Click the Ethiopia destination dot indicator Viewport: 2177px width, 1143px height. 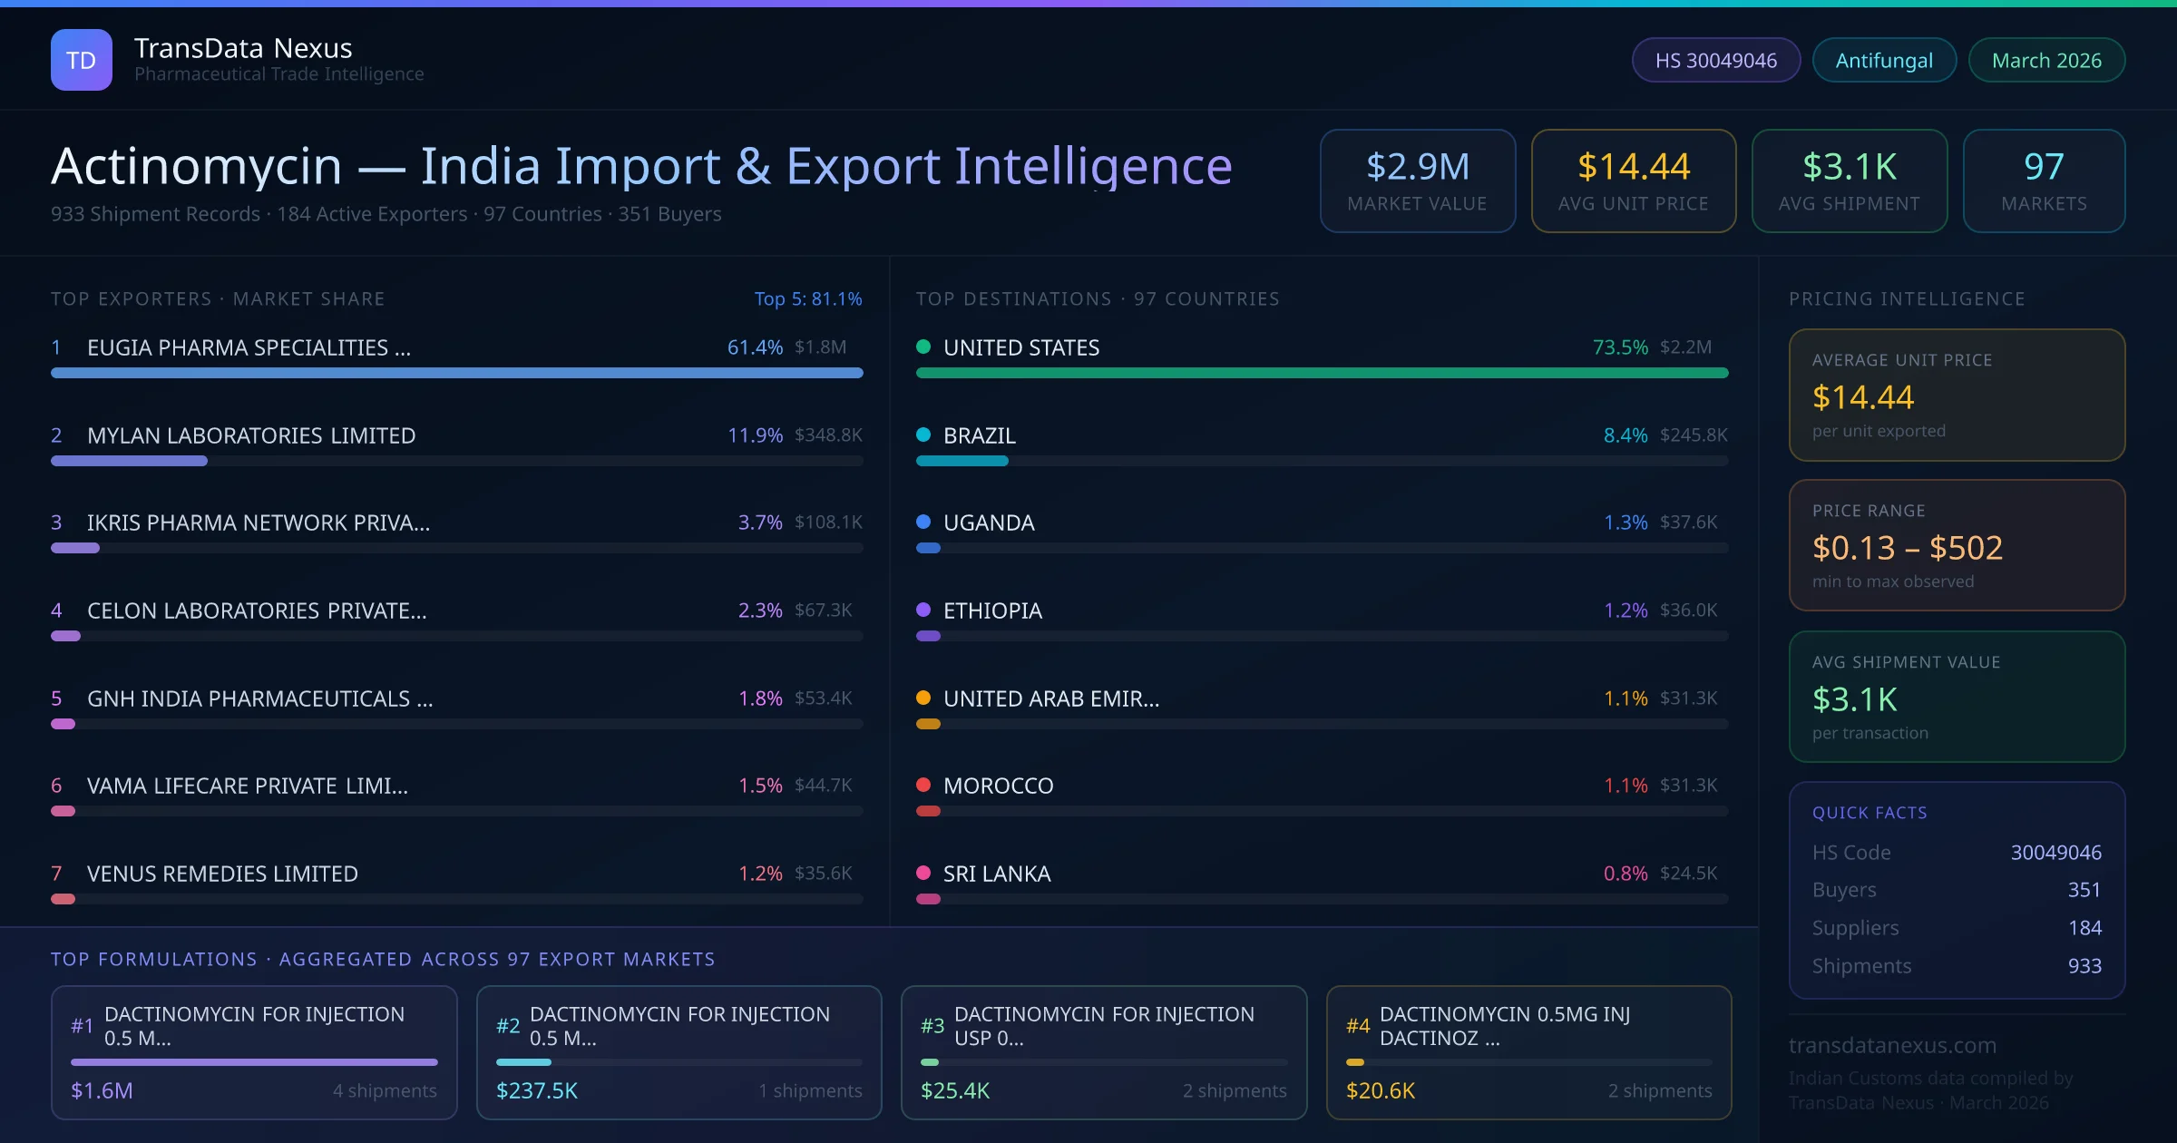click(923, 611)
